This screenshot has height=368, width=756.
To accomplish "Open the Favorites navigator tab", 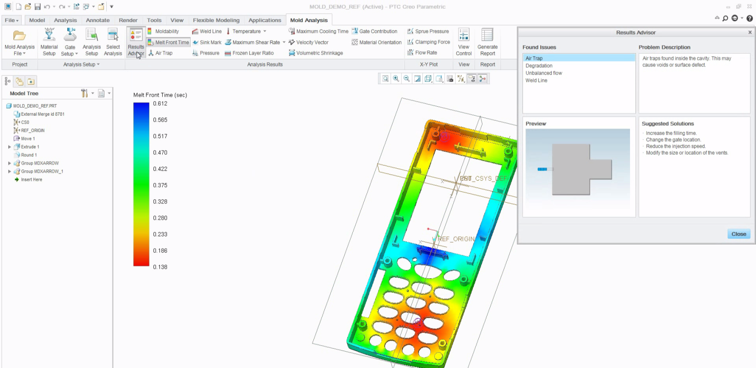I will point(31,81).
